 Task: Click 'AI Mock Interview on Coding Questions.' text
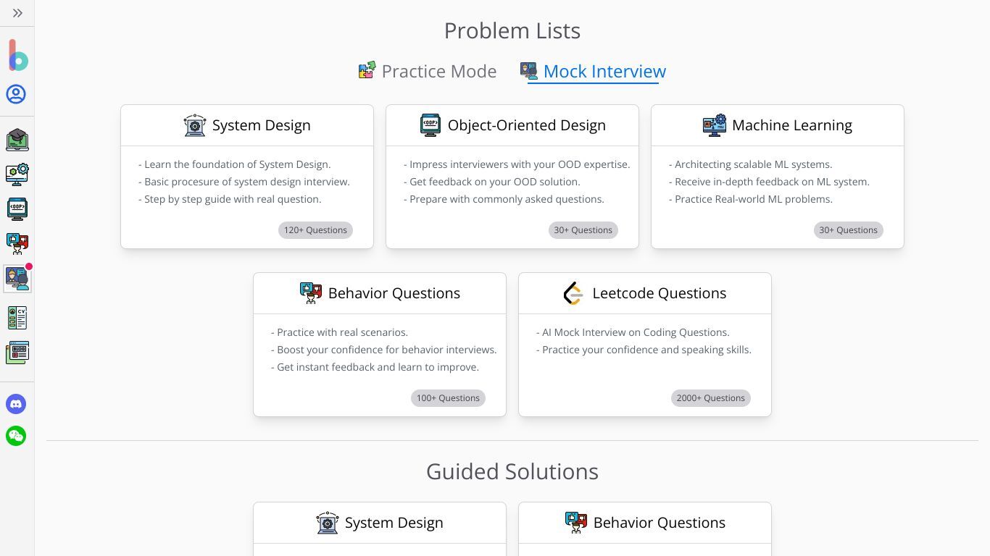pos(633,332)
